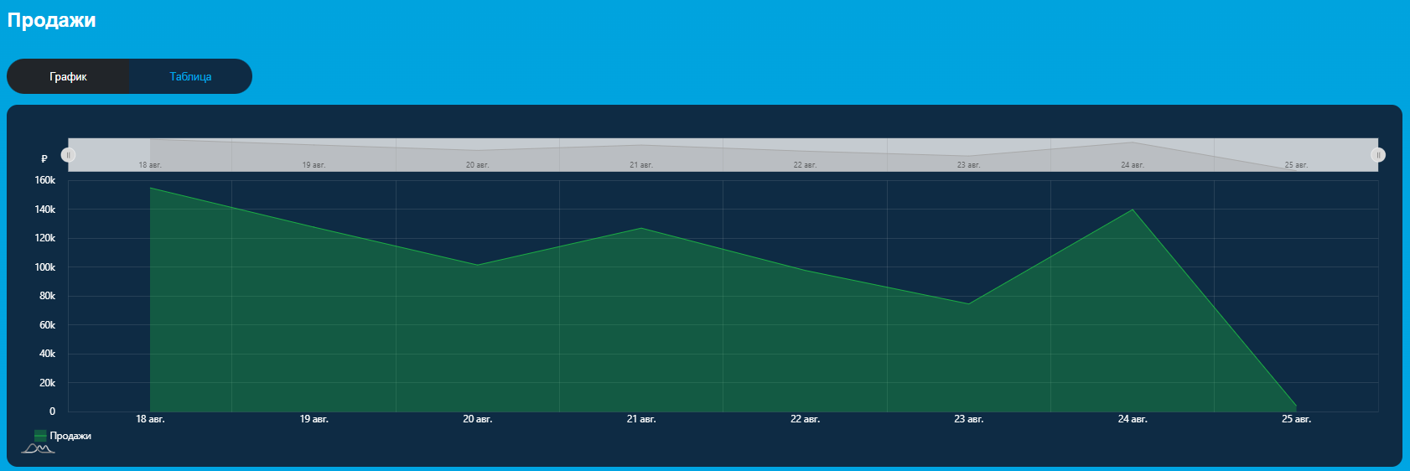Click the ₽ currency axis symbol
The height and width of the screenshot is (471, 1410).
point(44,158)
